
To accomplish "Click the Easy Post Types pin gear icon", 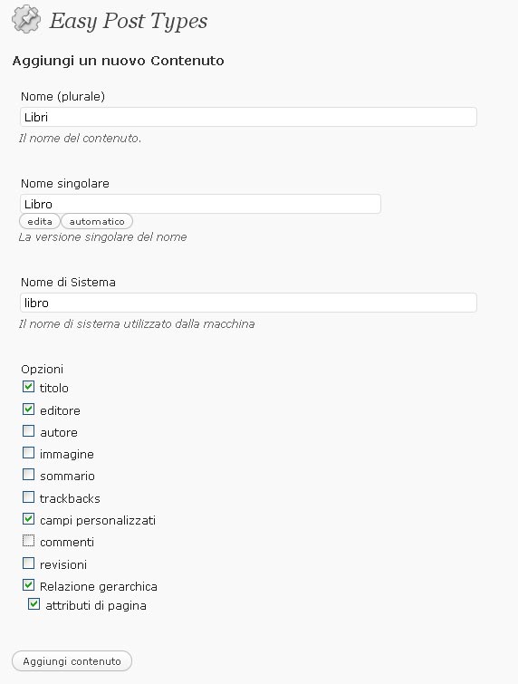I will (x=26, y=19).
